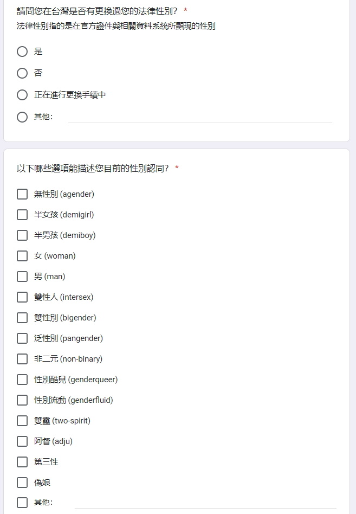Check the 雙靈 (two-spirit) checkbox
This screenshot has height=514, width=356.
point(22,421)
